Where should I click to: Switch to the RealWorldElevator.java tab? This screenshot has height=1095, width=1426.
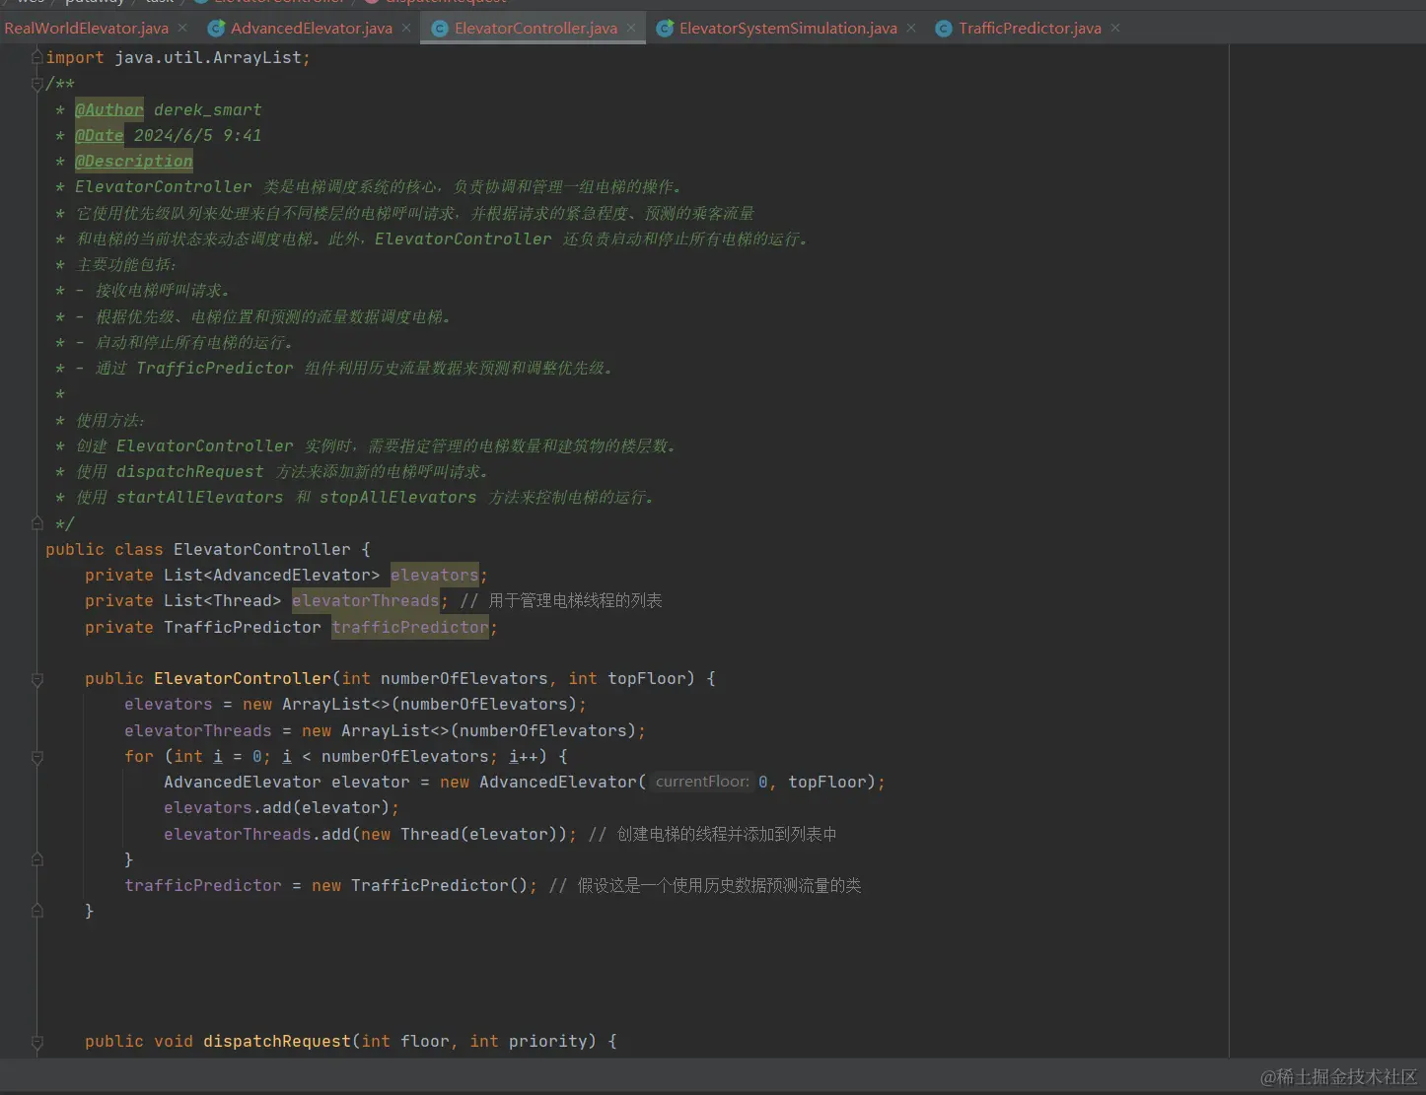point(86,29)
